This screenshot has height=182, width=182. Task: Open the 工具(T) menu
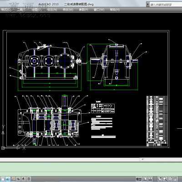tap(22, 10)
